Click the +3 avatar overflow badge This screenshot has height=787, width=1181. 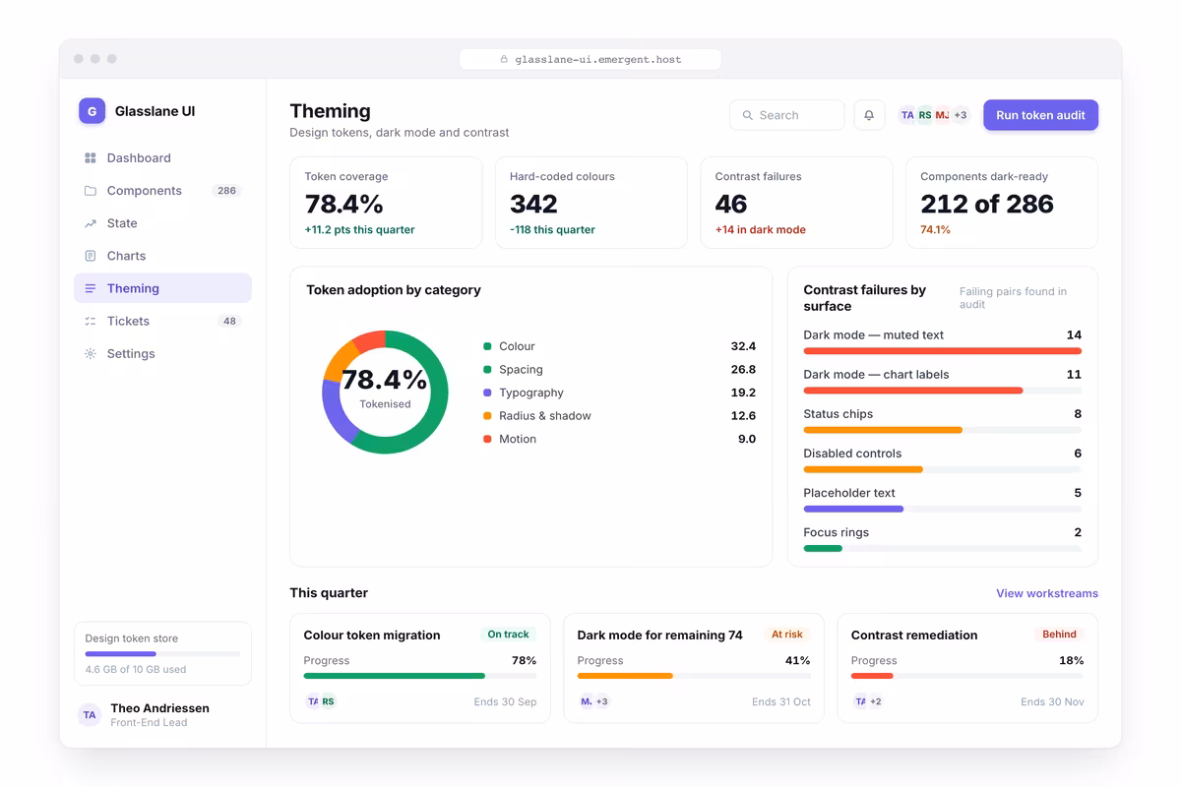tap(961, 115)
